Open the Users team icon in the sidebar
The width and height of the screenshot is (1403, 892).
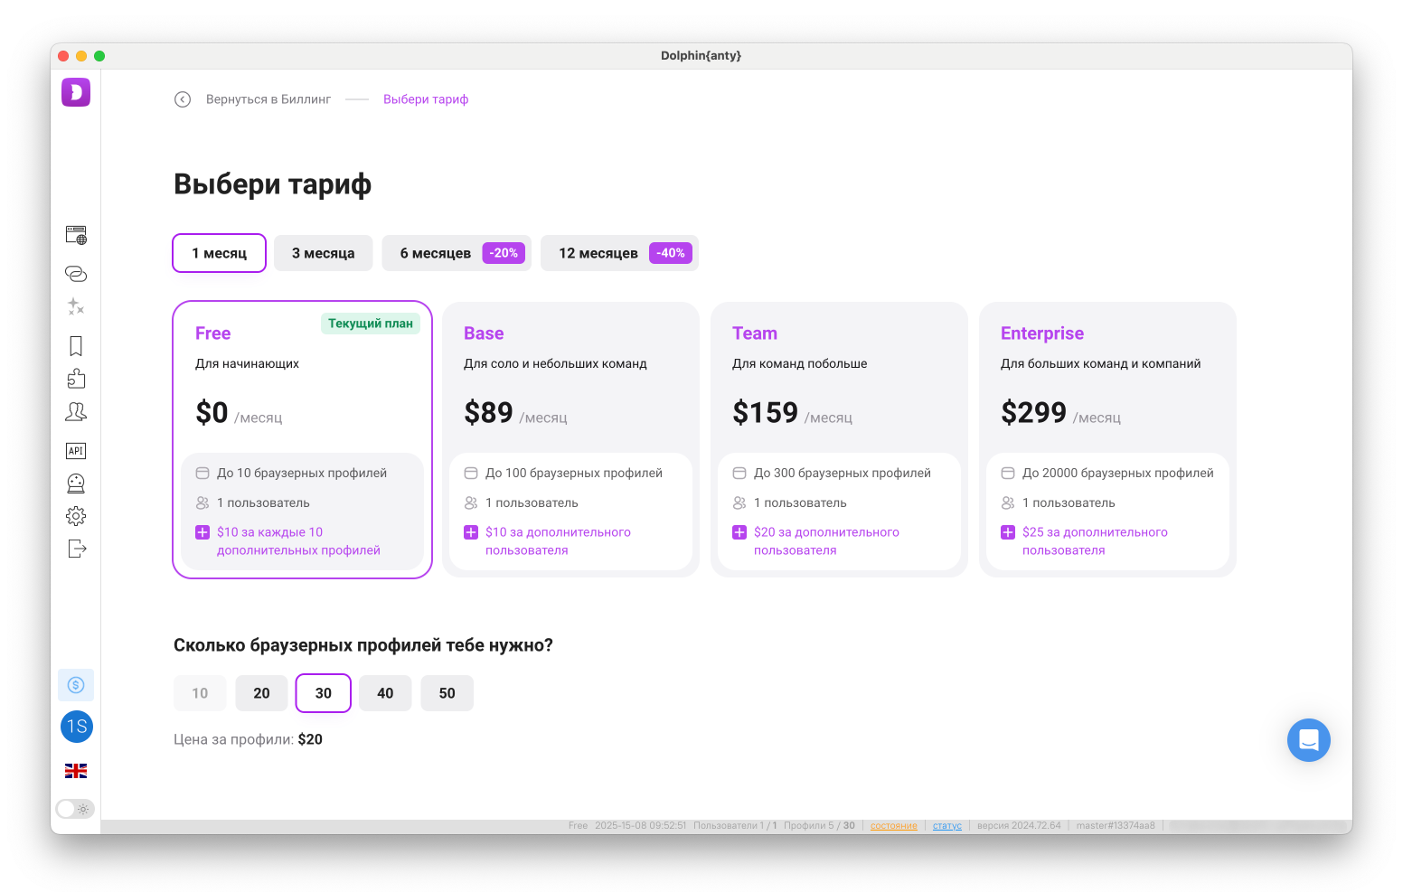coord(76,412)
